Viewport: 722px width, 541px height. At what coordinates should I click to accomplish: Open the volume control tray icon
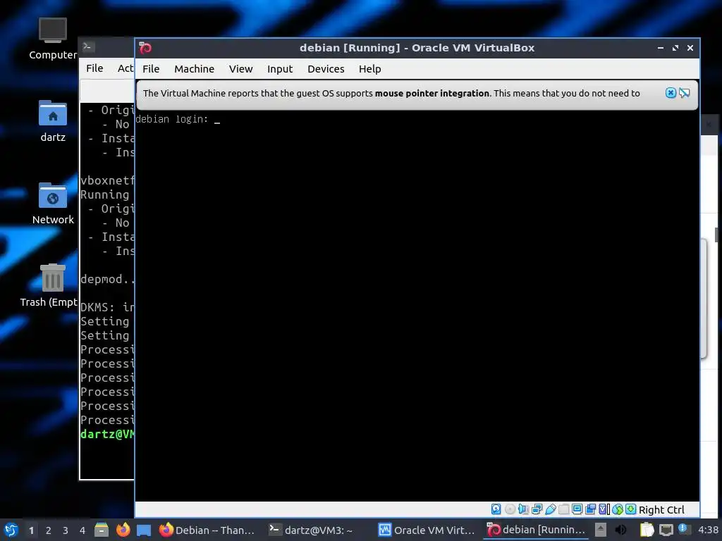[x=620, y=530]
